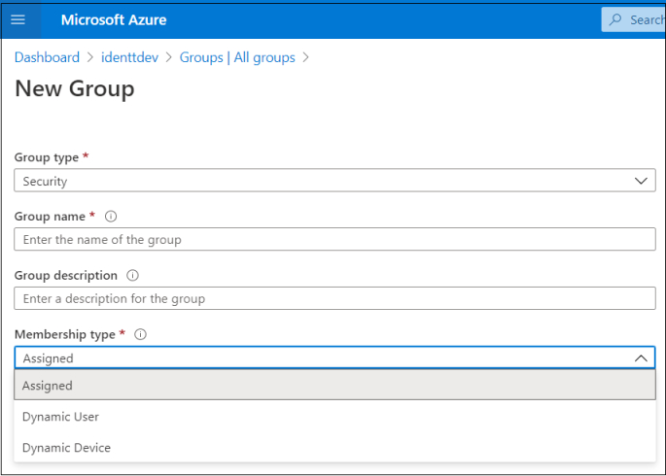
Task: Click the Search box in header
Action: coord(633,19)
